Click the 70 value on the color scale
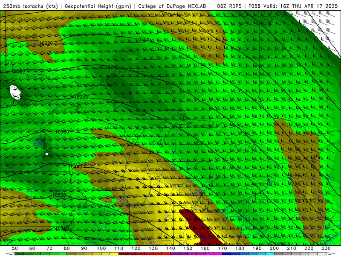The image size is (341, 256). click(49, 248)
